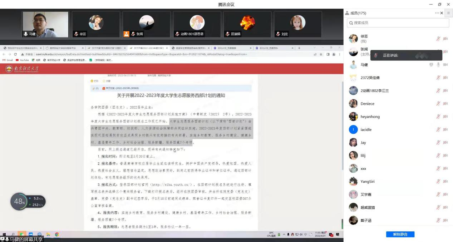453x242 pixels.
Task: Click screen-share icon in 马健 member row
Action: 432,65
